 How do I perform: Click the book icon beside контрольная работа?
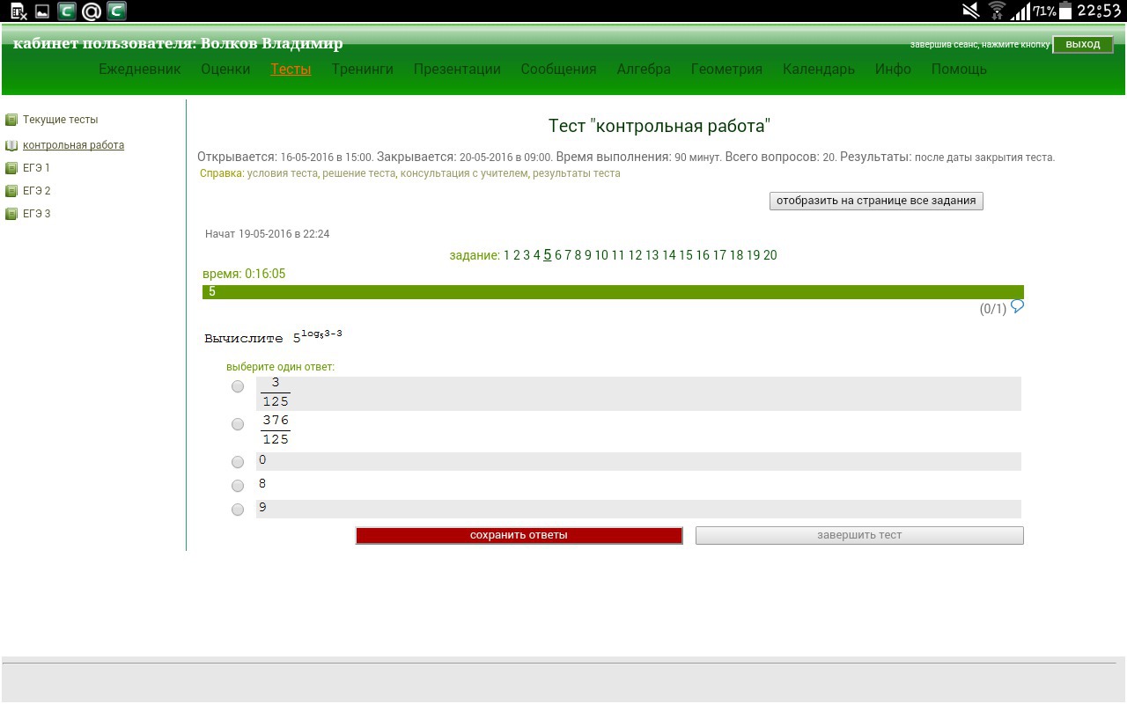[x=11, y=145]
